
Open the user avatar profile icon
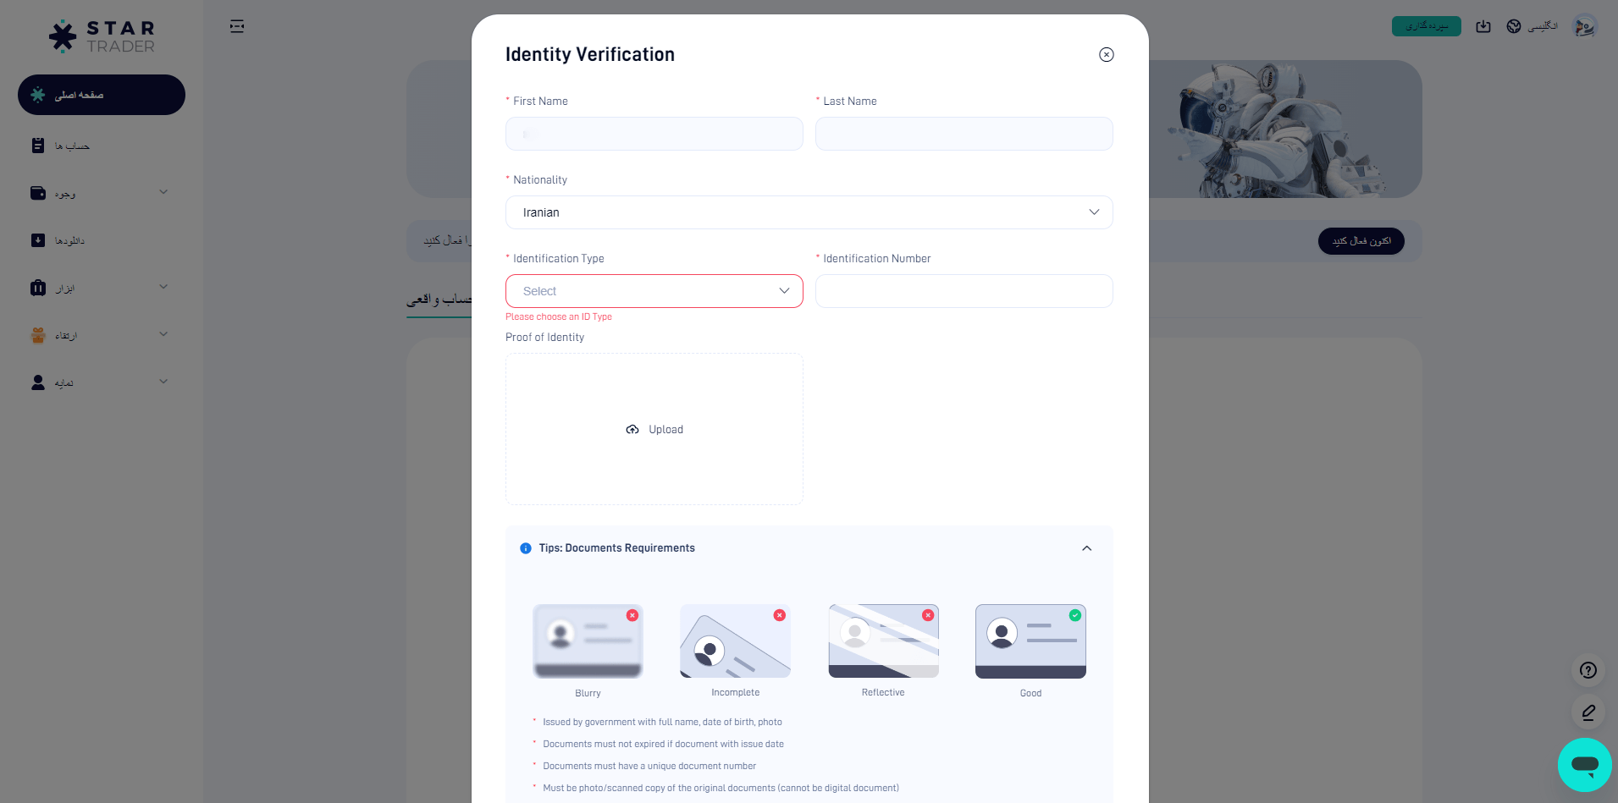click(1584, 26)
